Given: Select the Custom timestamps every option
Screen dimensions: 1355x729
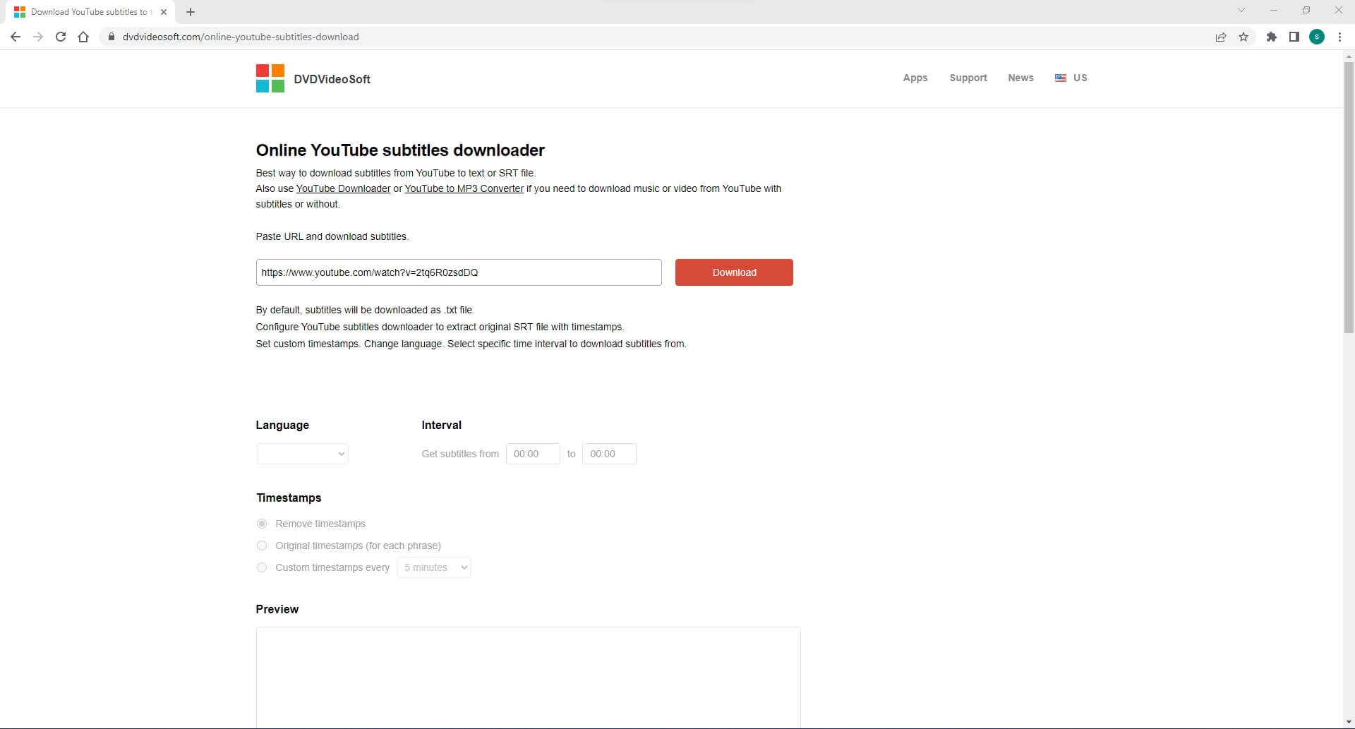Looking at the screenshot, I should click(x=262, y=567).
